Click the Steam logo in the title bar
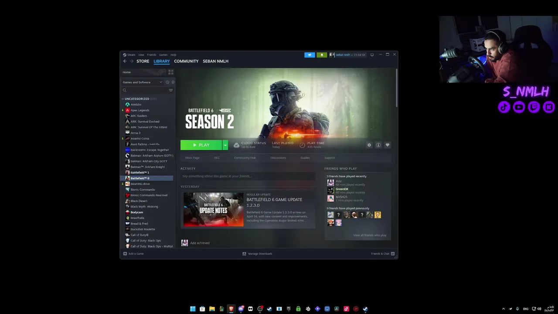The height and width of the screenshot is (314, 558). (x=125, y=55)
